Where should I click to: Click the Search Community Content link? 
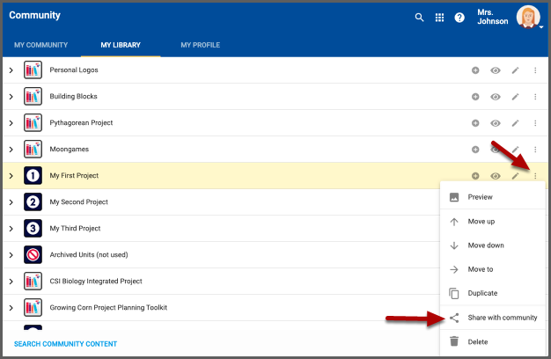[x=65, y=344]
